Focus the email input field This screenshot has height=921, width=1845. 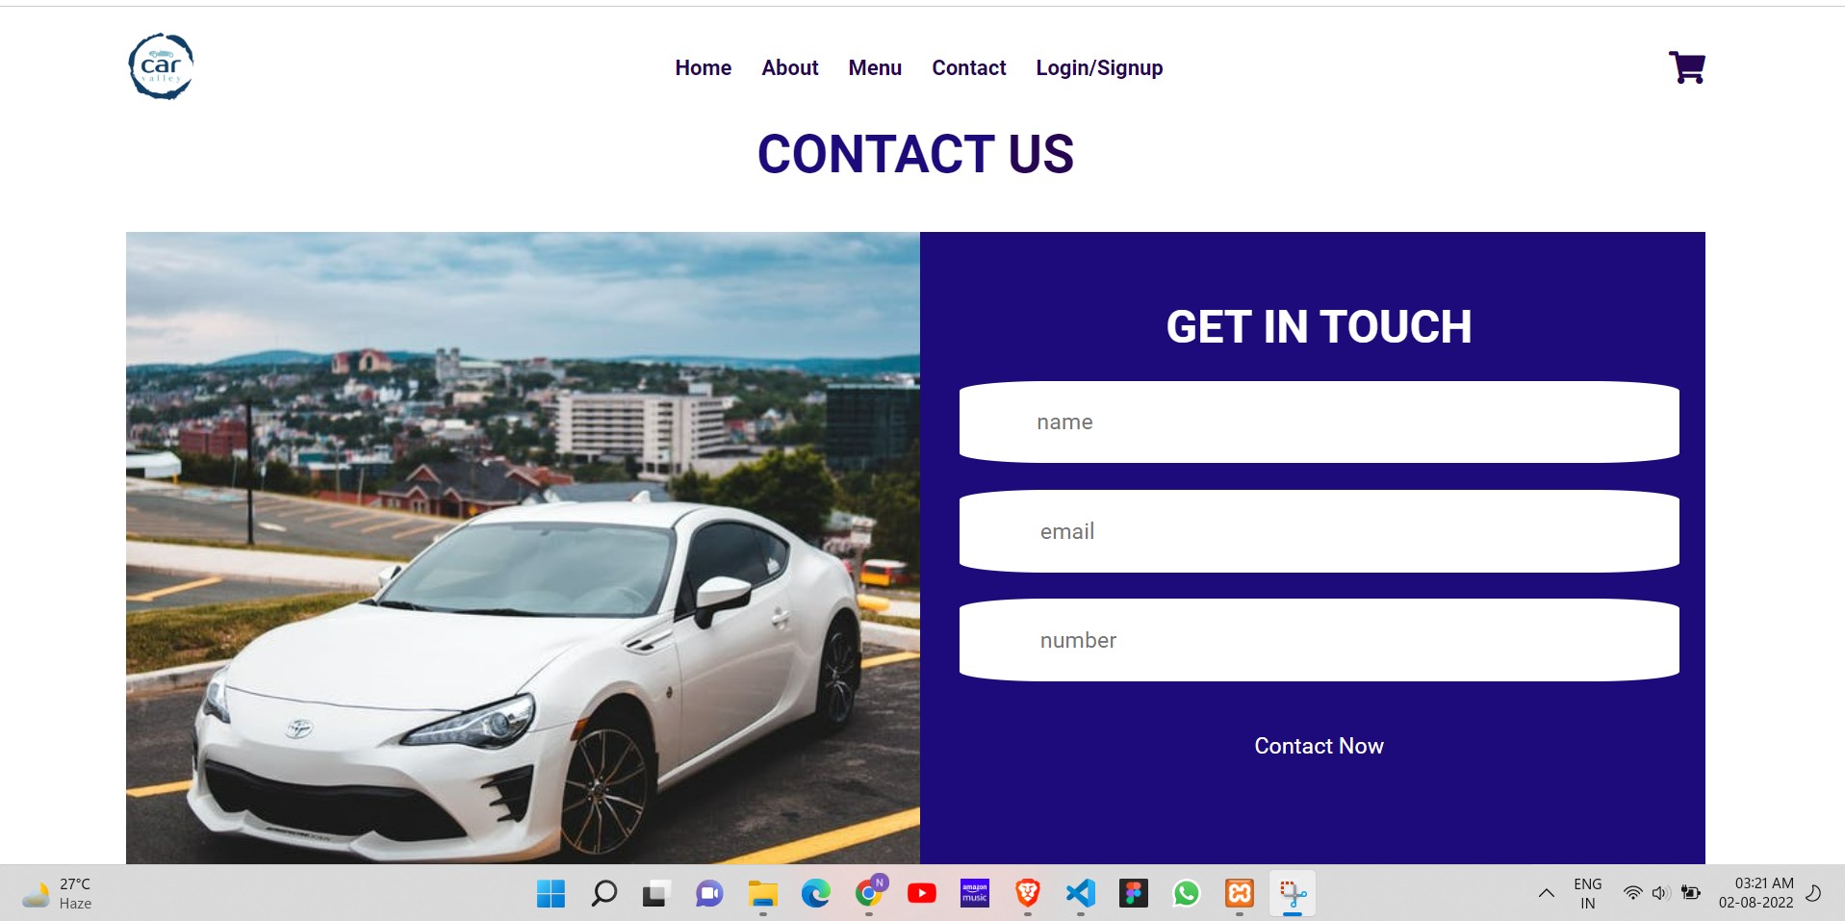1319,531
